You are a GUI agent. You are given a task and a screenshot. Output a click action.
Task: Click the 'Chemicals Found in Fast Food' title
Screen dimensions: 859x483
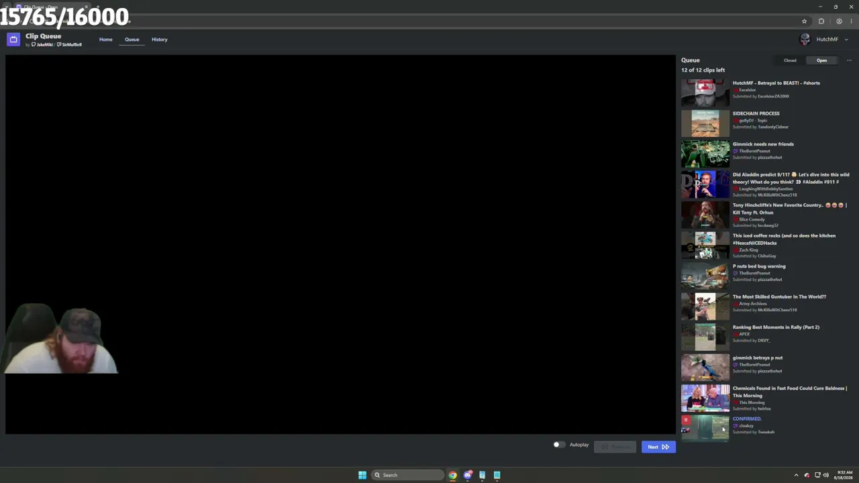click(x=790, y=392)
